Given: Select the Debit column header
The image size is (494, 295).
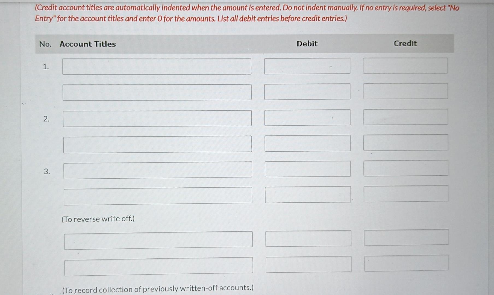Looking at the screenshot, I should (307, 44).
